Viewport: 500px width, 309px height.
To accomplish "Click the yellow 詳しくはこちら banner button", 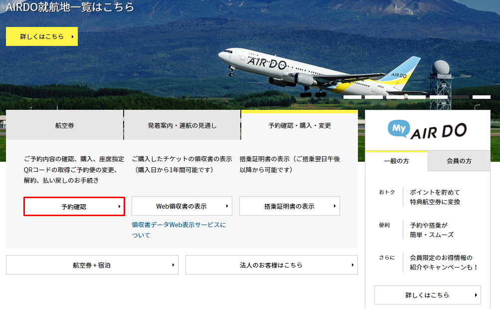I will 42,36.
